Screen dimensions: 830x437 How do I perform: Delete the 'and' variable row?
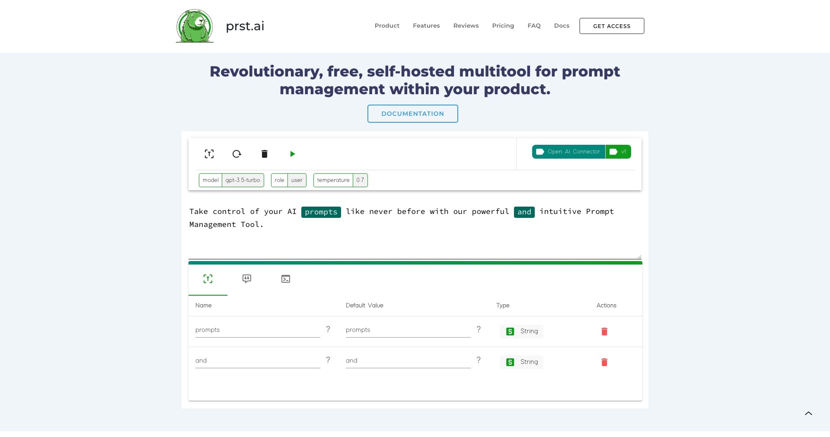point(604,362)
